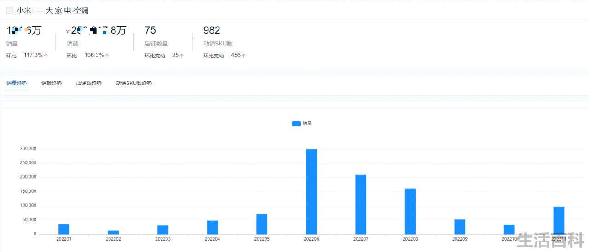Click 环比变动 value 456
Viewport: 589px width, 252px height.
click(x=236, y=55)
